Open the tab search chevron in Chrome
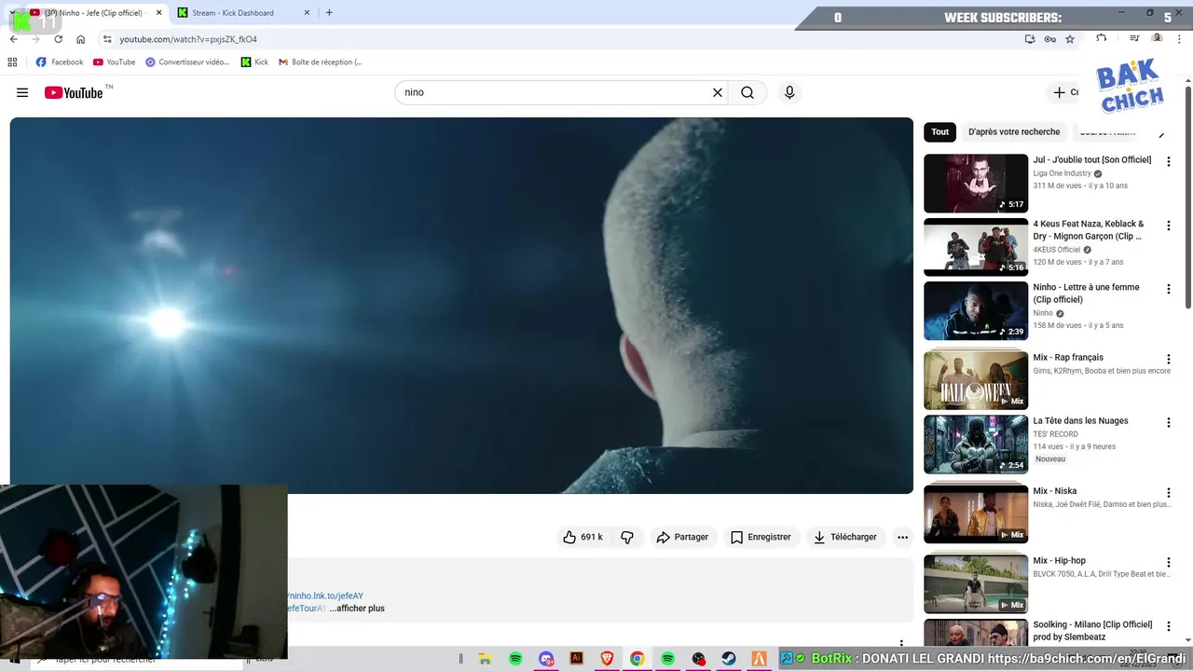Screen dimensions: 1193x671 point(13,12)
